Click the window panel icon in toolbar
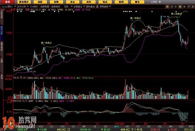 pos(189,7)
